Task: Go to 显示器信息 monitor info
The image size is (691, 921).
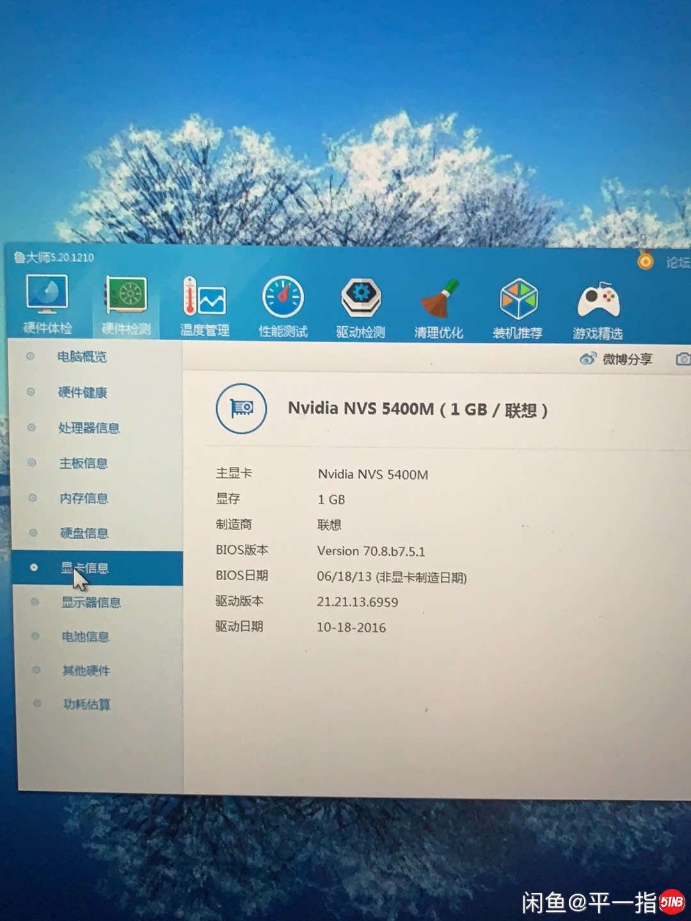Action: click(91, 602)
